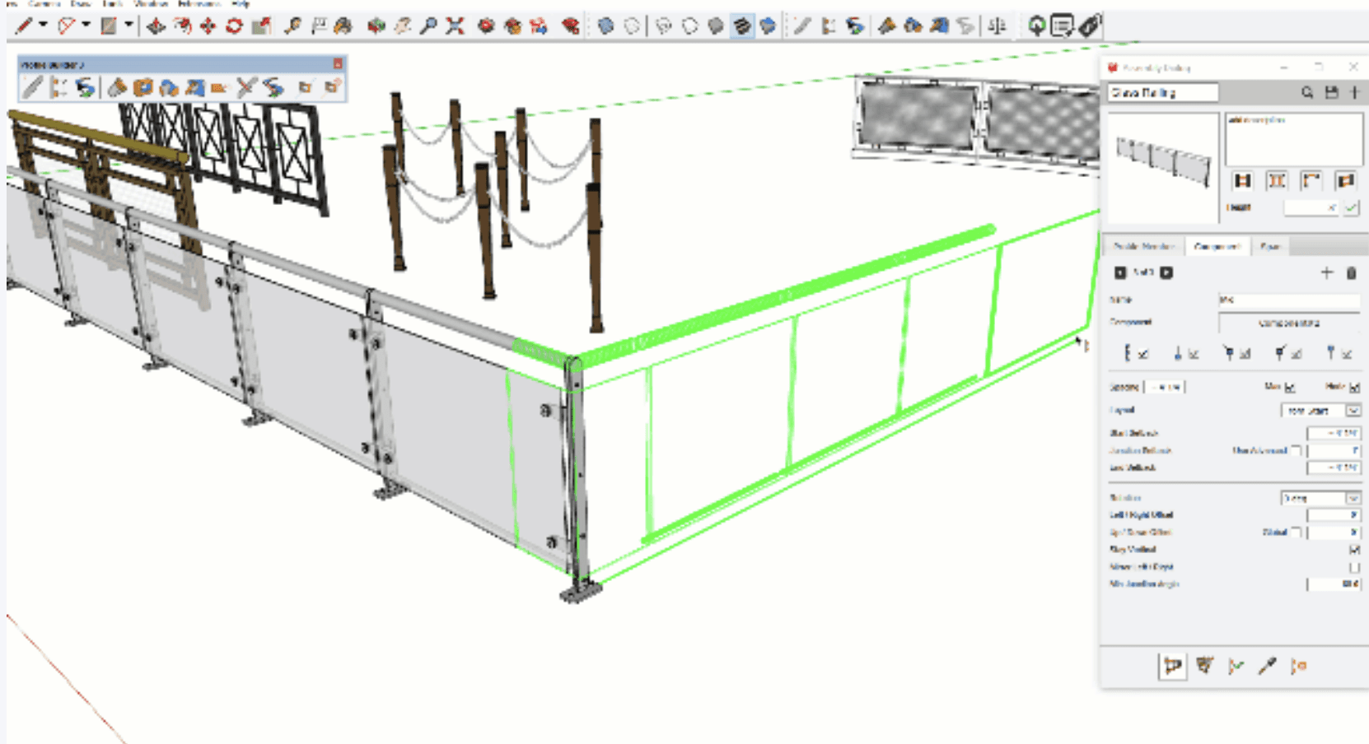Click the search magnifier in Assembly Dialog

1307,93
